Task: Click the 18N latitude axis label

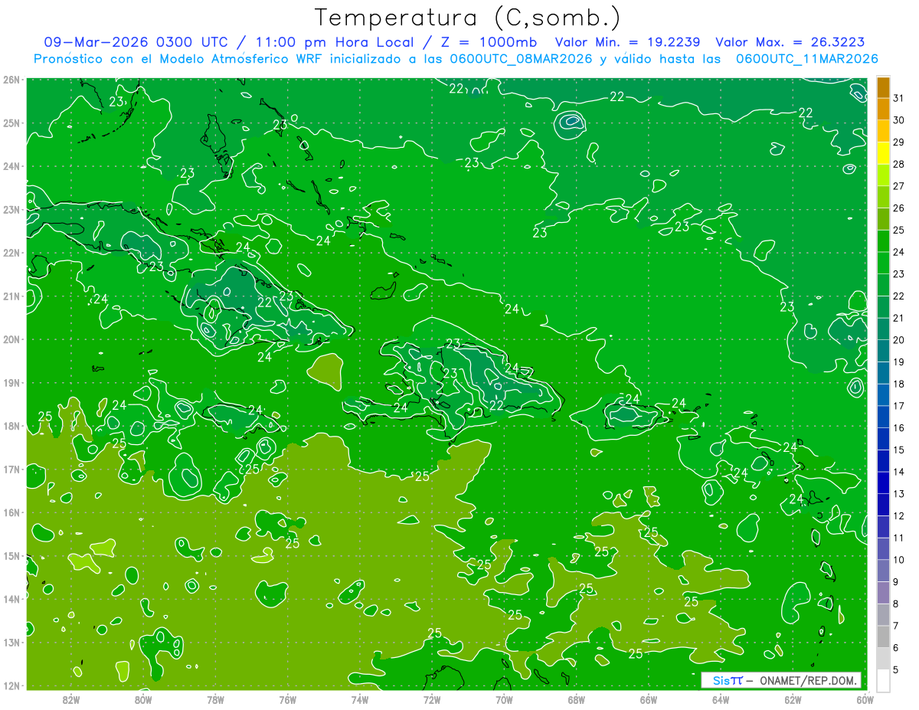Action: tap(11, 426)
